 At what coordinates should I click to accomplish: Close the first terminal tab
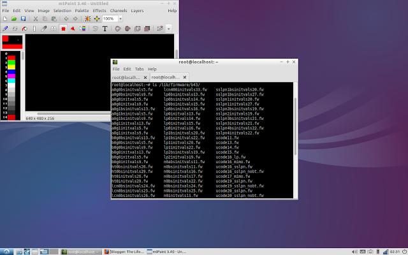[145, 78]
